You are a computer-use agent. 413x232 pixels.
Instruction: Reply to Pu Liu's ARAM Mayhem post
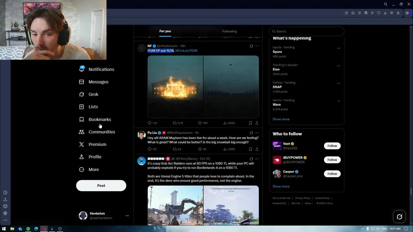(152, 149)
